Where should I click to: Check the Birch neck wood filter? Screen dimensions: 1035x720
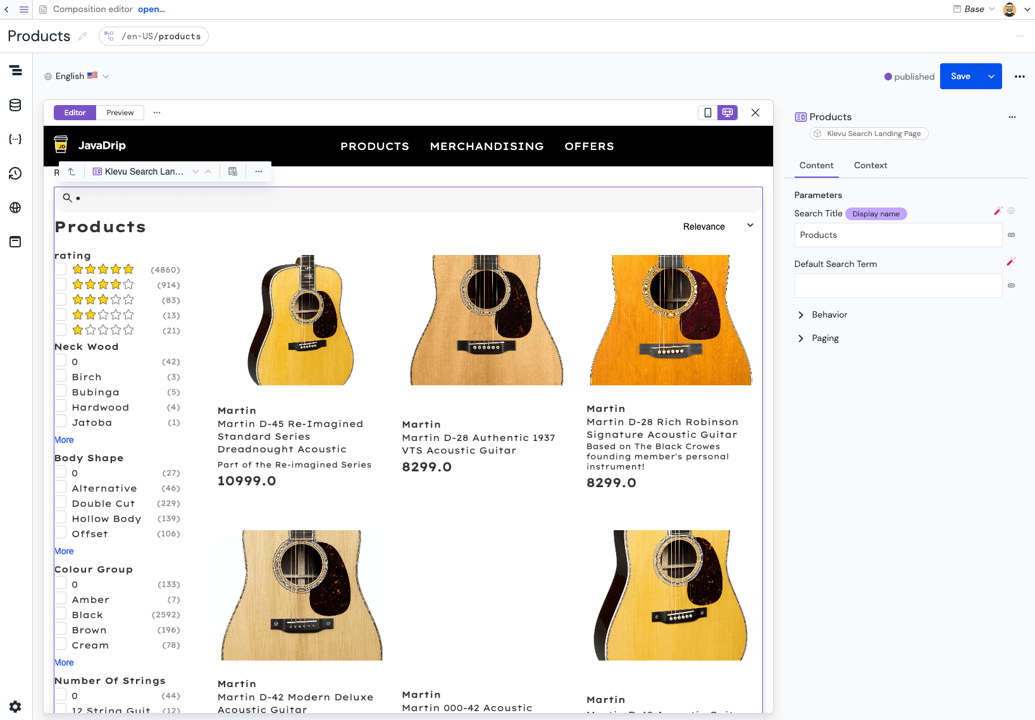pyautogui.click(x=61, y=376)
